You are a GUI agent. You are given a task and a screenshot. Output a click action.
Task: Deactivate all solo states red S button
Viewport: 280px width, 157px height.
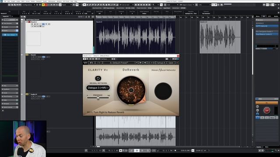(46, 5)
